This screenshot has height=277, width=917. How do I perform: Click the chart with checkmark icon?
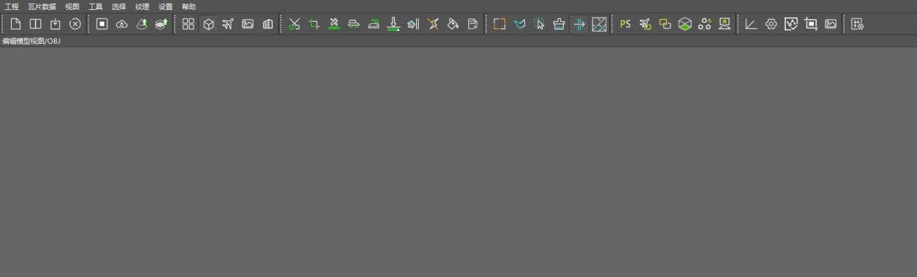click(791, 24)
